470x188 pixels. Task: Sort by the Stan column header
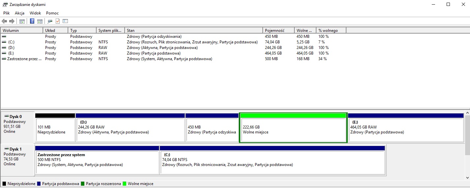coord(194,30)
